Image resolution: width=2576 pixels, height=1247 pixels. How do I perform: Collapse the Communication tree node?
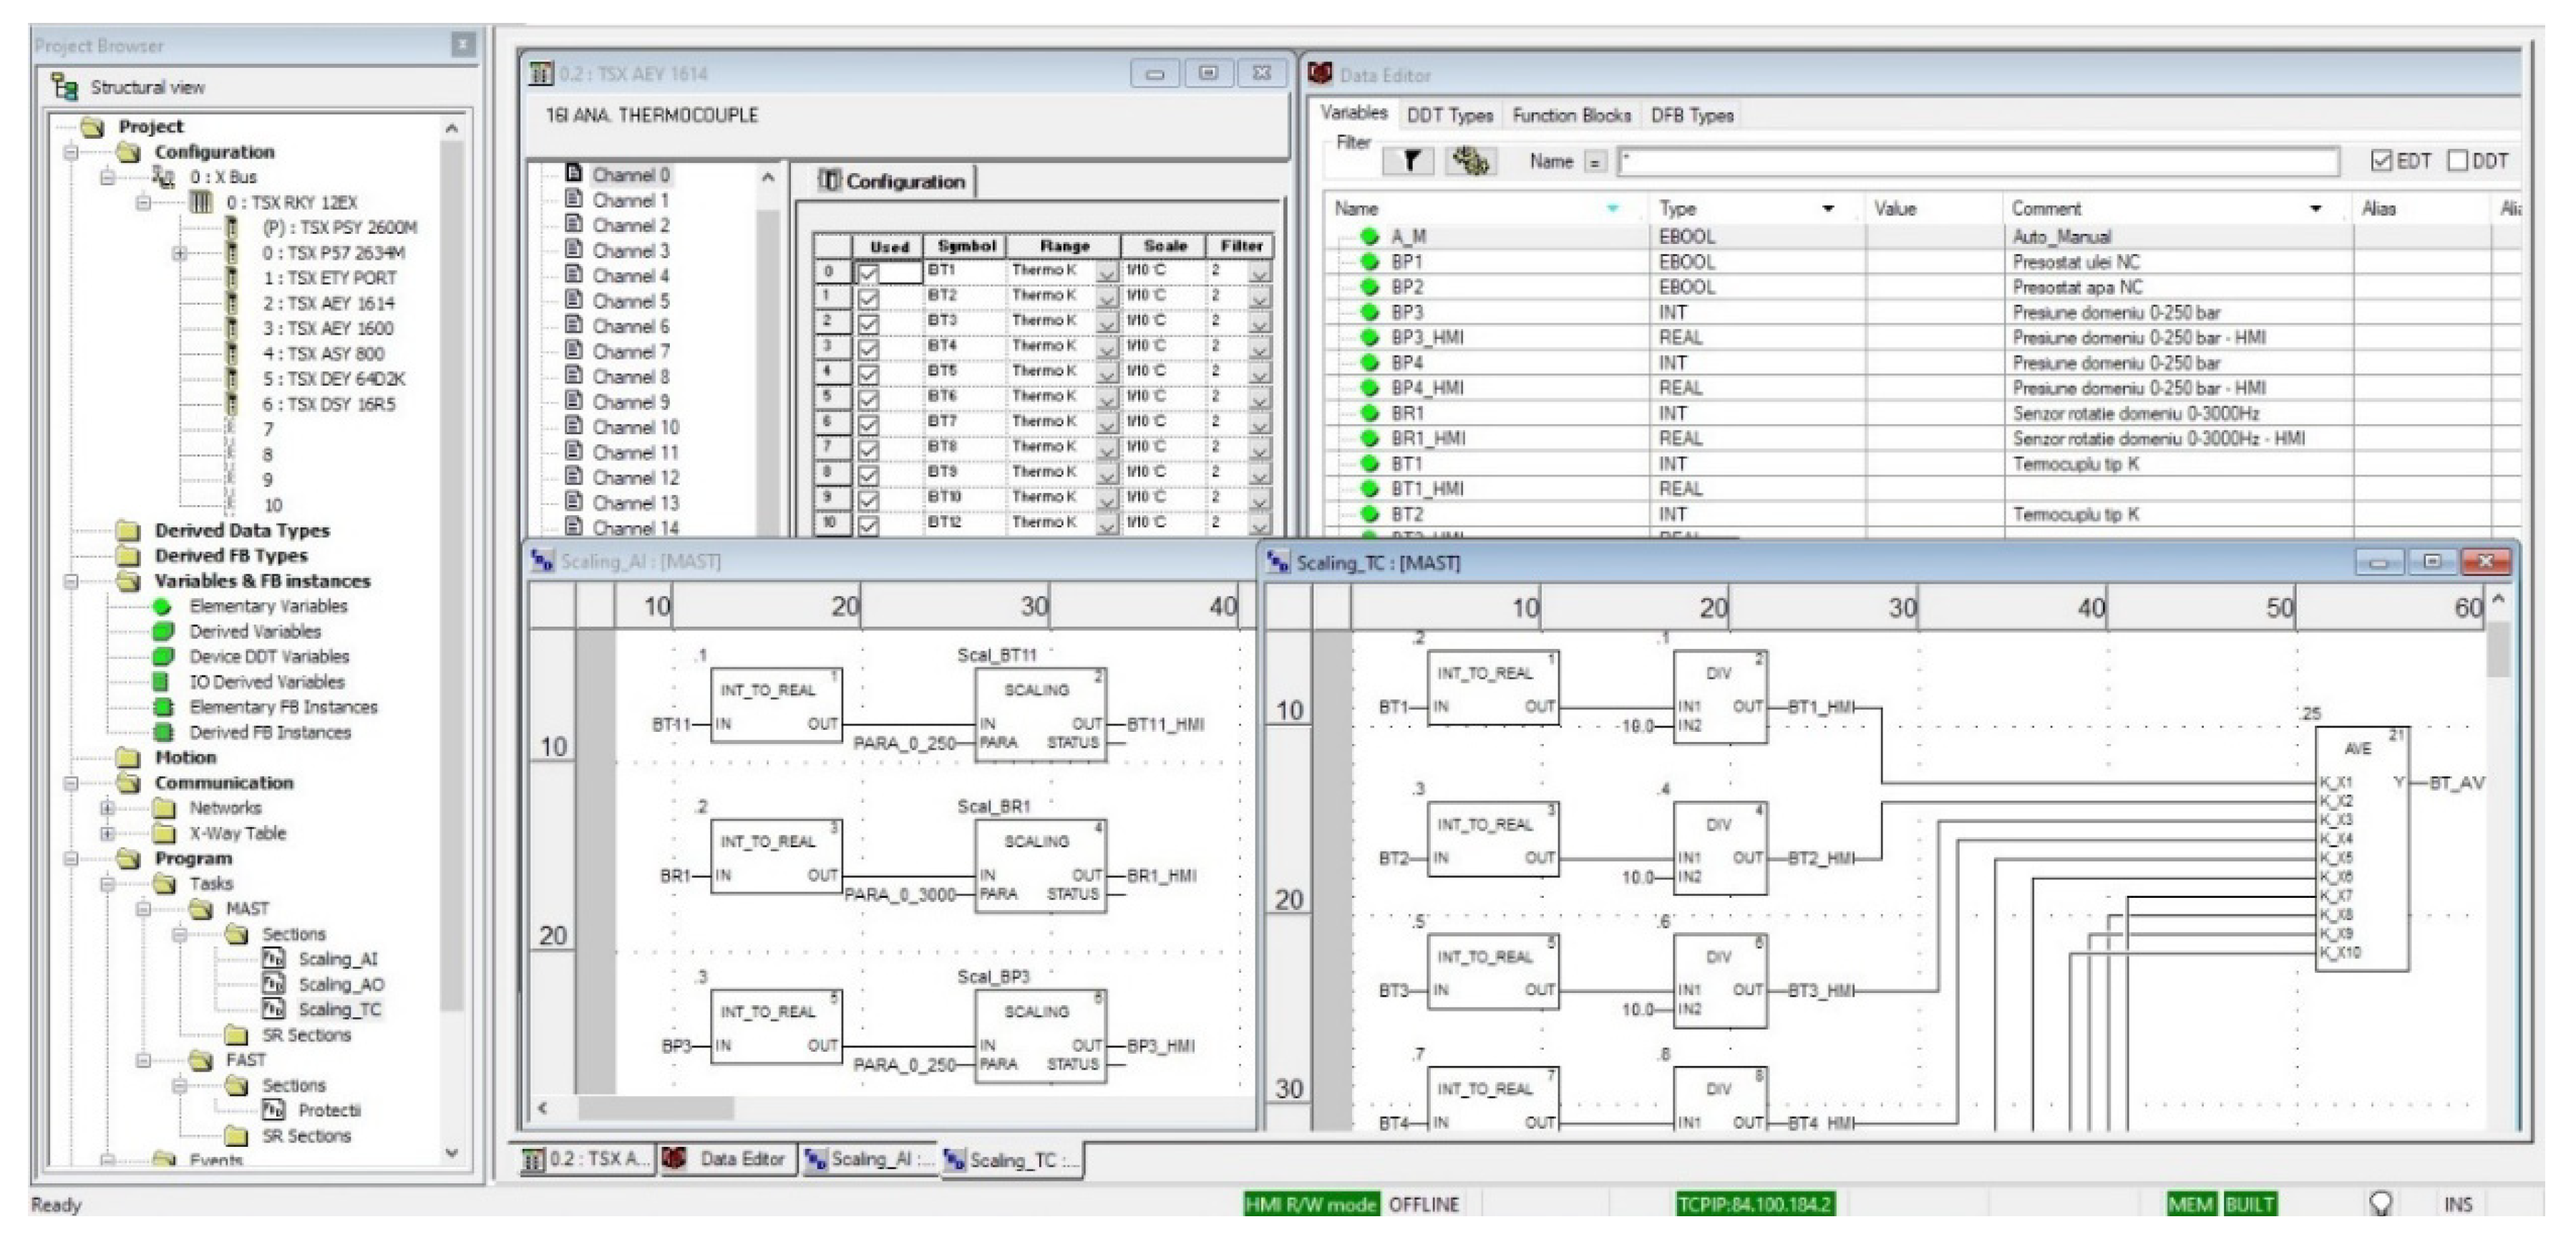[71, 783]
